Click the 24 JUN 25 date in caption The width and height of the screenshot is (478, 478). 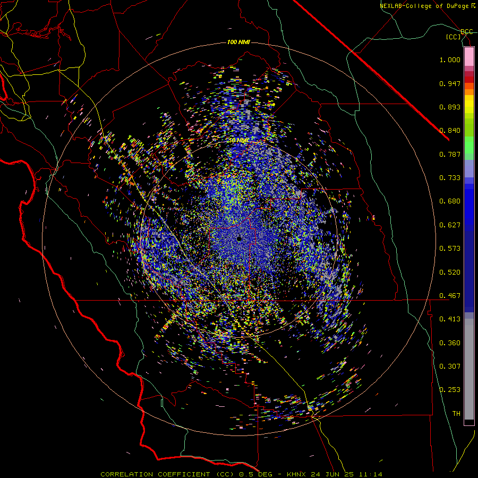(332, 474)
